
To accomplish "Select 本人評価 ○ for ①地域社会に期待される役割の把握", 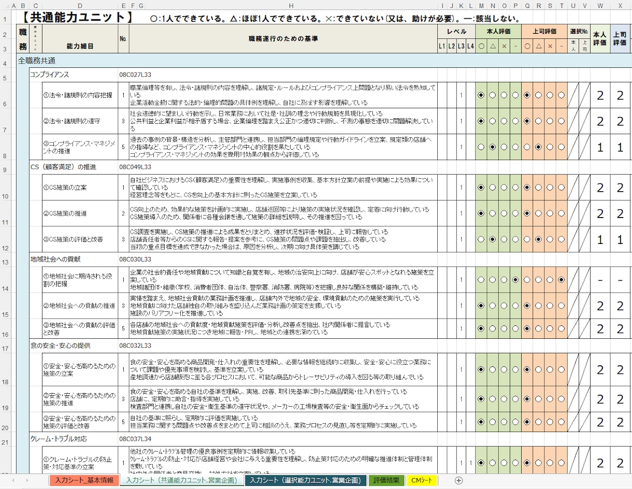I will click(481, 280).
